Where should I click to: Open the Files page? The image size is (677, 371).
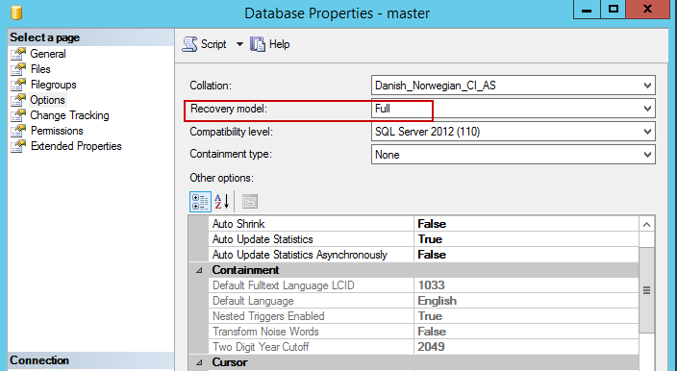40,69
